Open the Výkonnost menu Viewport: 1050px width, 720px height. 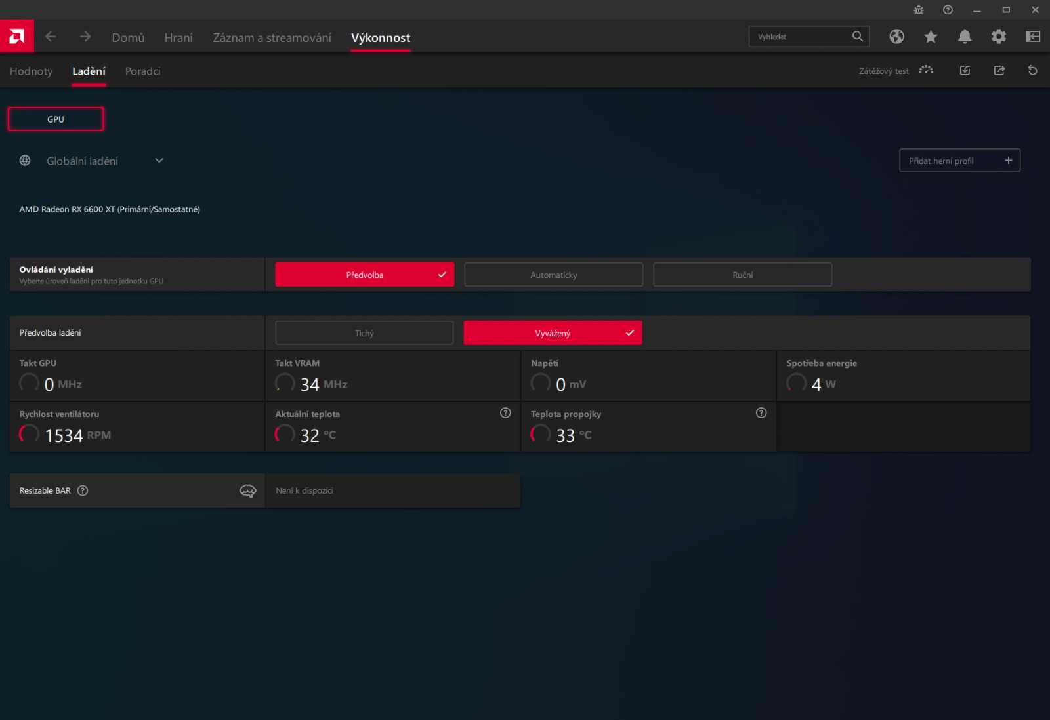[381, 37]
